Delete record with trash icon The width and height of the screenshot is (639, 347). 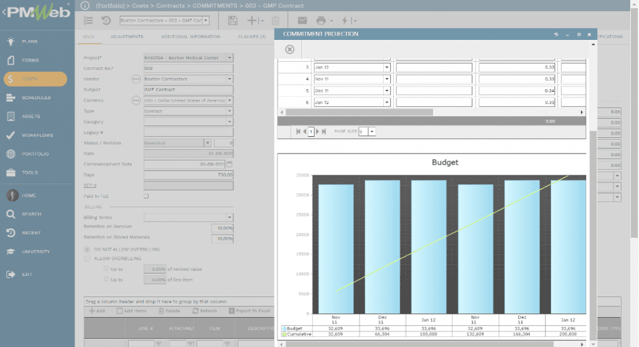[x=275, y=21]
